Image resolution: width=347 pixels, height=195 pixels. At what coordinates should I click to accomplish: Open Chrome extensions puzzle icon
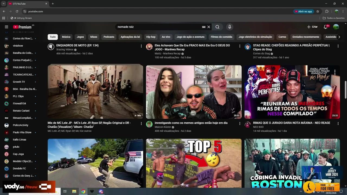click(327, 11)
